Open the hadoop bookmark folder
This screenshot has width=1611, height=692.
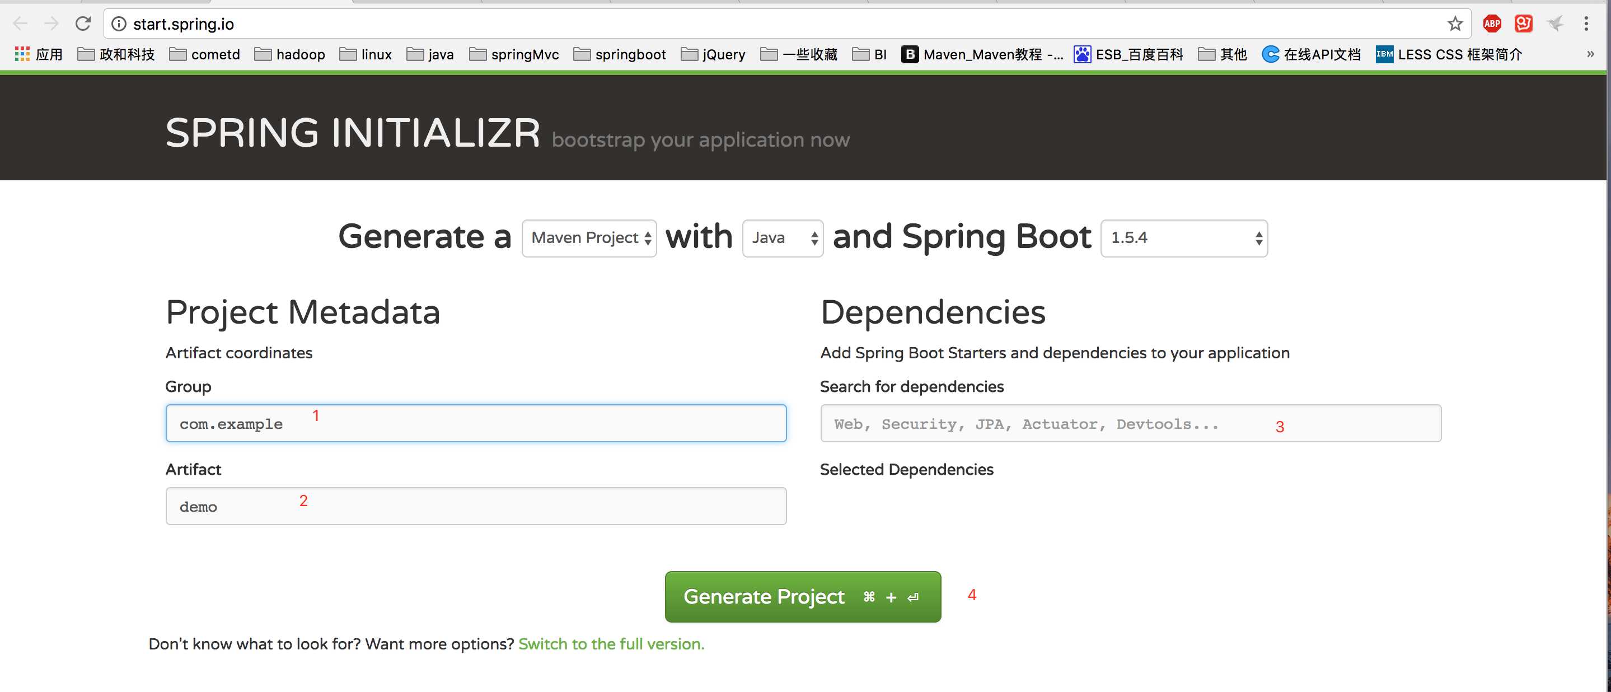coord(289,54)
